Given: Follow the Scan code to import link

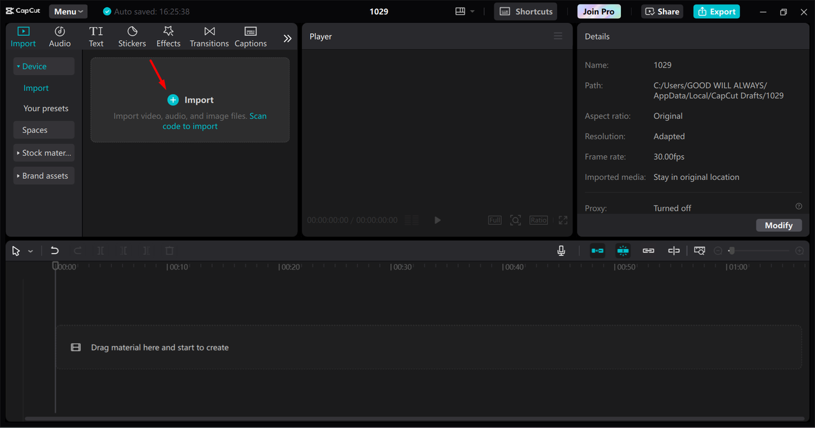Looking at the screenshot, I should tap(215, 121).
